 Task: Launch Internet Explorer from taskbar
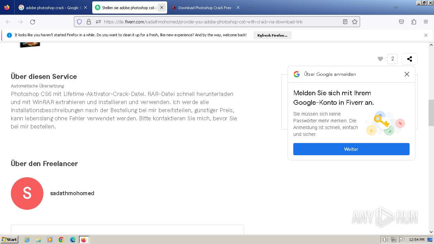pyautogui.click(x=27, y=240)
